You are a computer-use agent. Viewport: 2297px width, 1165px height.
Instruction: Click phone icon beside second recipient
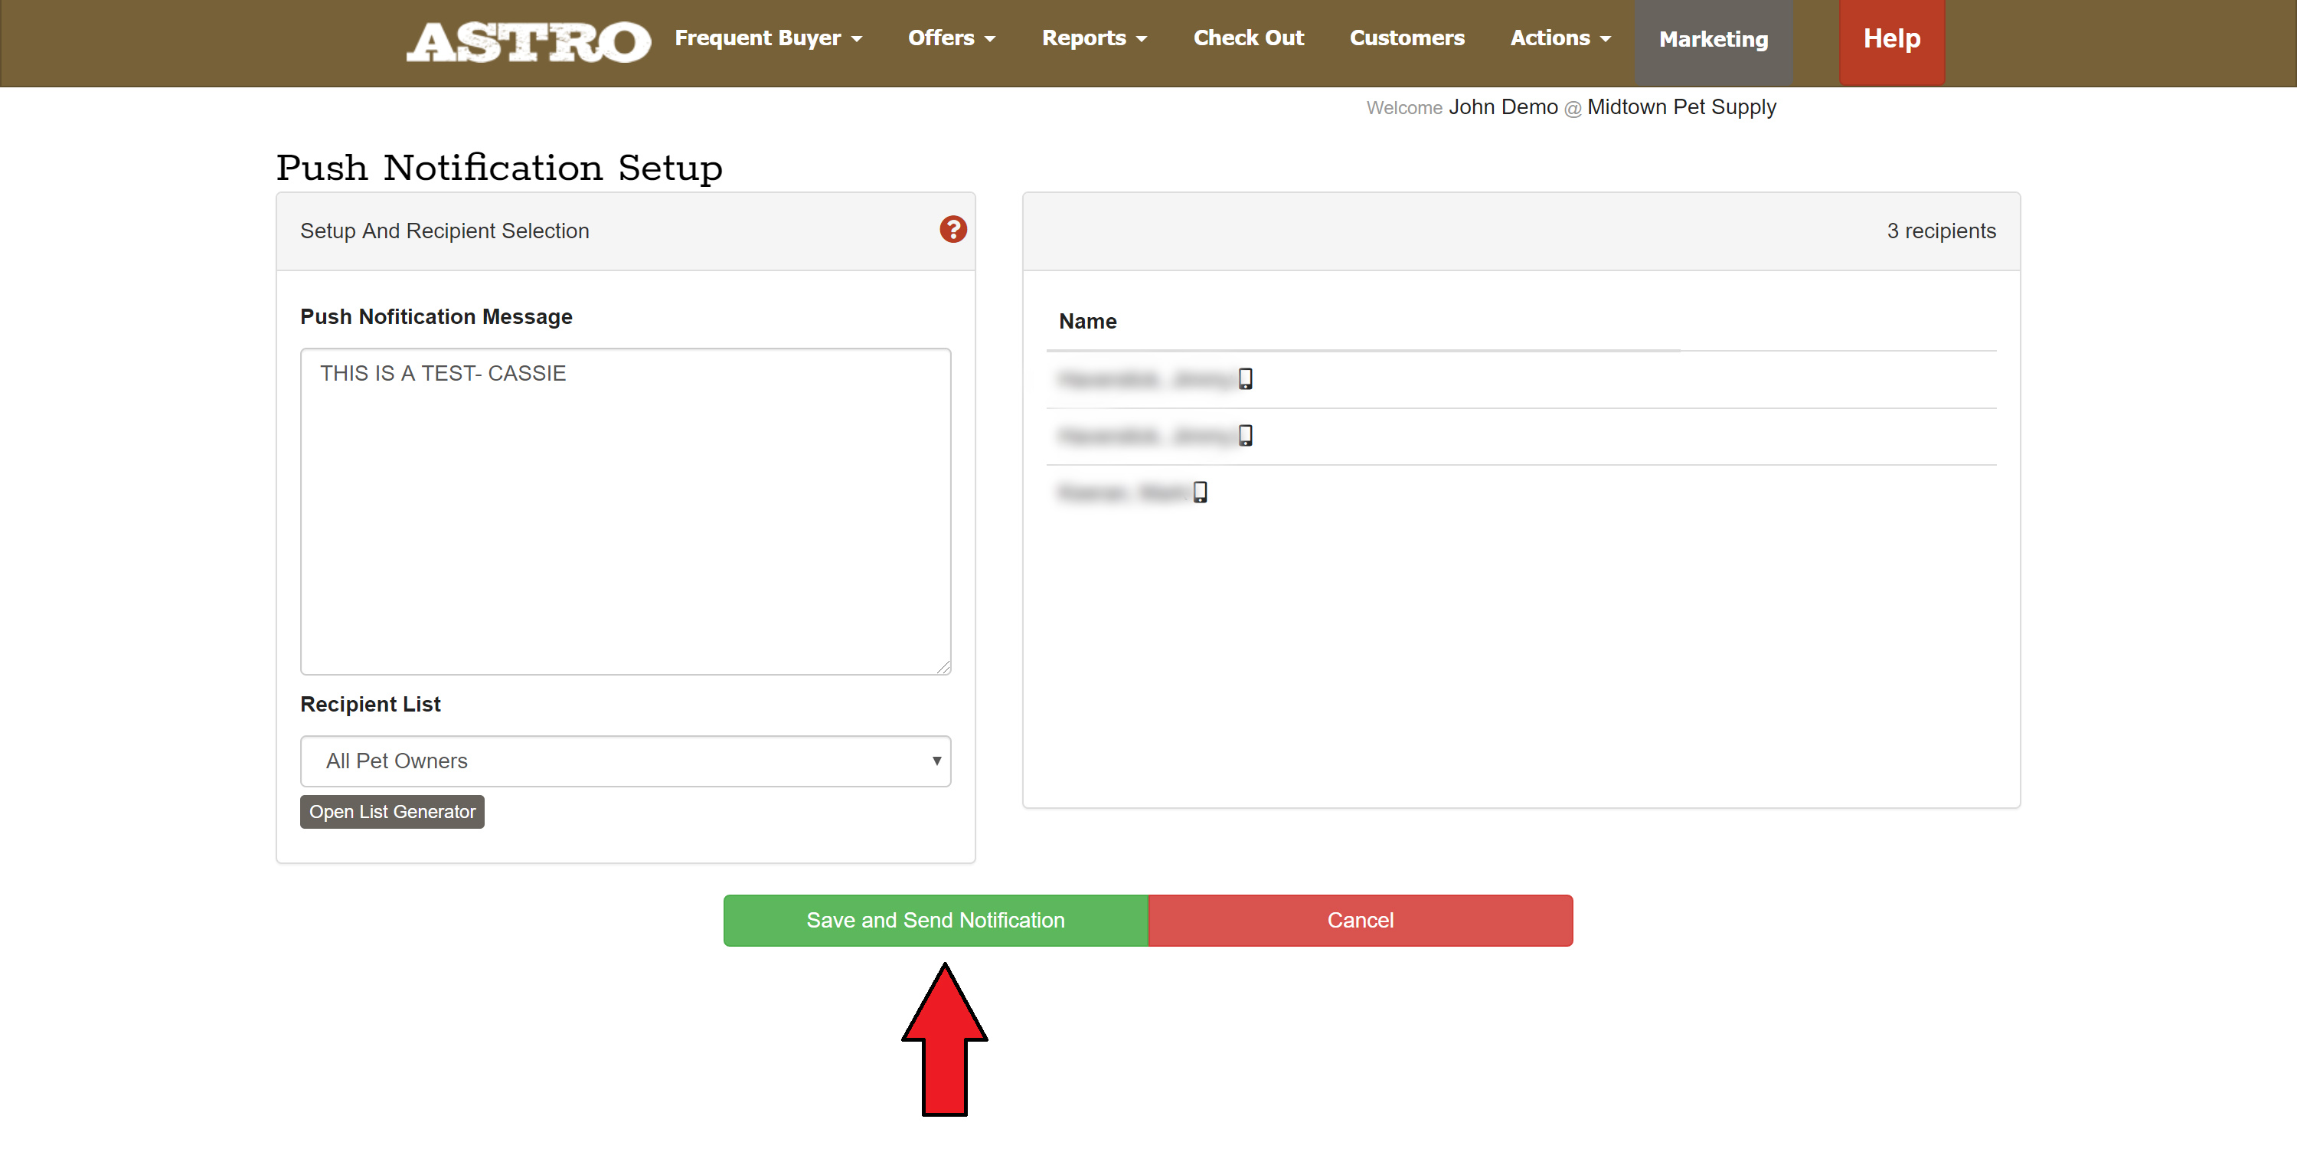(x=1245, y=435)
